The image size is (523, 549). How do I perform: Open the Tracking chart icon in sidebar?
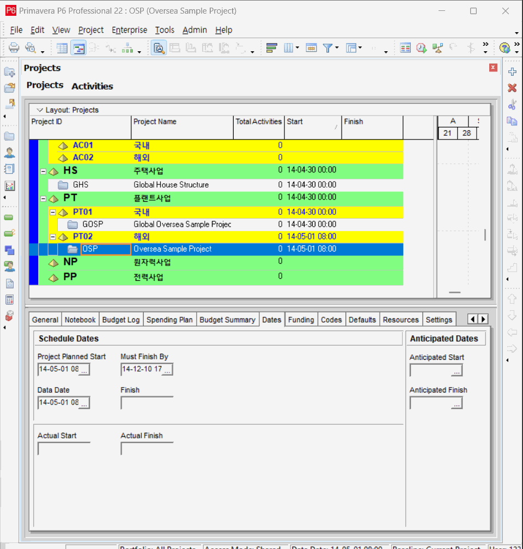9,185
